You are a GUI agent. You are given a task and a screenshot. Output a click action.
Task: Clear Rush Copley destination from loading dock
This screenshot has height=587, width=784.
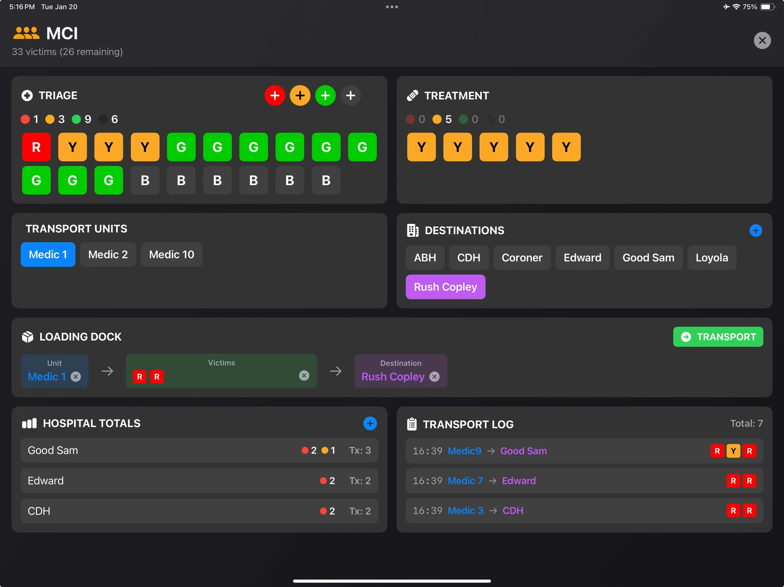[x=434, y=376]
